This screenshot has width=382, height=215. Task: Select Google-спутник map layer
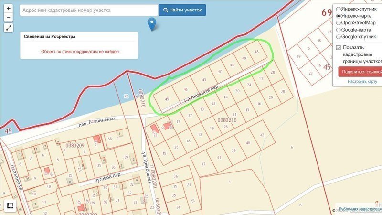338,36
